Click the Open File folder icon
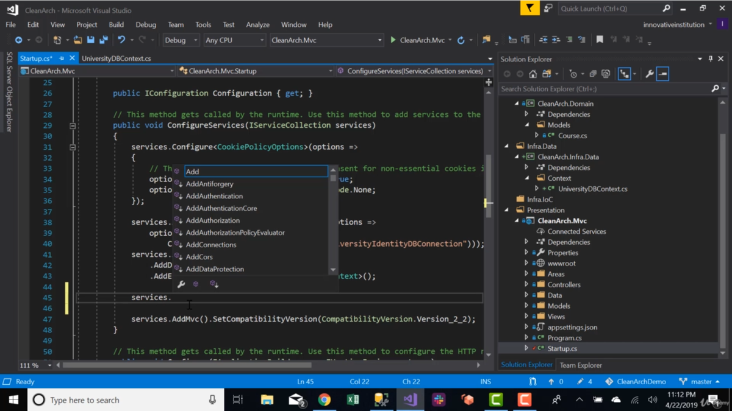Viewport: 732px width, 411px height. [77, 40]
